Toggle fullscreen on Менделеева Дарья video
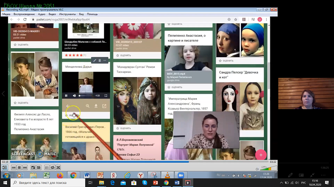Image resolution: width=334 pixels, height=187 pixels. click(106, 95)
